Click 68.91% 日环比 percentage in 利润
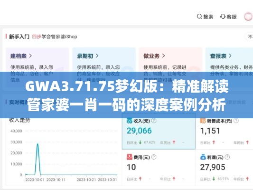 (x=223, y=179)
